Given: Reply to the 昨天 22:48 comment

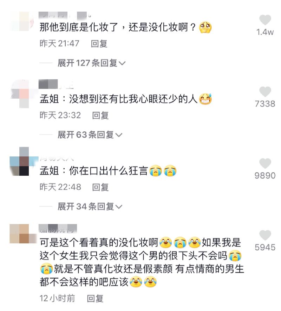Looking at the screenshot, I should pos(100,187).
